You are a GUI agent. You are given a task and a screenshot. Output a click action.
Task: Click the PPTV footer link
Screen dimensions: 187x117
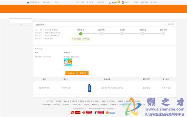click(x=82, y=101)
